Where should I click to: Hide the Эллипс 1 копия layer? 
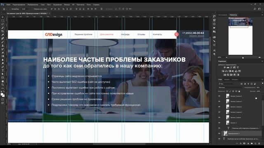[x=219, y=118]
